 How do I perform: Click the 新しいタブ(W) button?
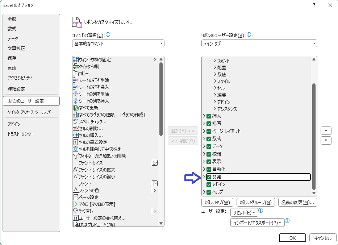pyautogui.click(x=217, y=202)
